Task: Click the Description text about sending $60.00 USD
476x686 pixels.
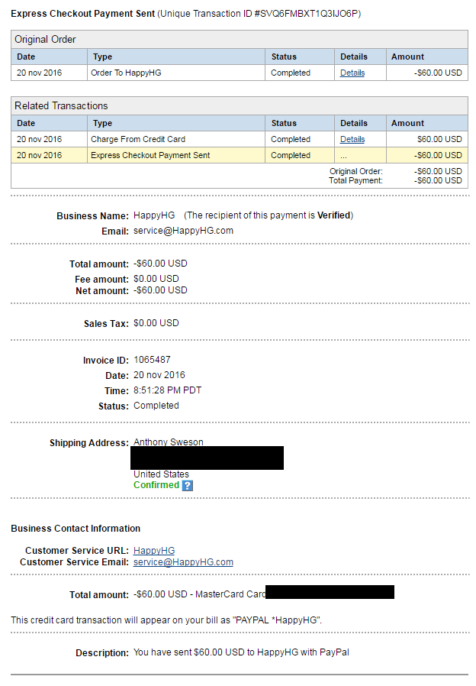Action: pyautogui.click(x=241, y=652)
